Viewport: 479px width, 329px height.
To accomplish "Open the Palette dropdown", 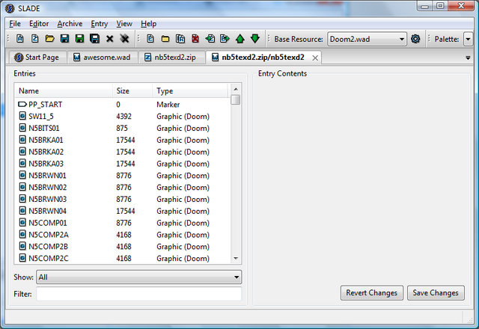I will click(x=468, y=39).
